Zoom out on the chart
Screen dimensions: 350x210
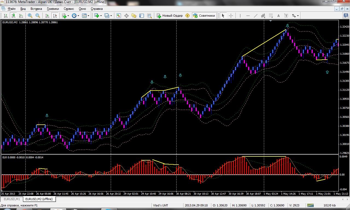(38, 16)
